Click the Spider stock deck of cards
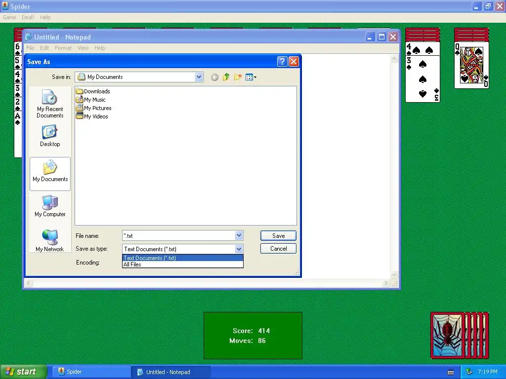This screenshot has width=506, height=379. coord(460,335)
